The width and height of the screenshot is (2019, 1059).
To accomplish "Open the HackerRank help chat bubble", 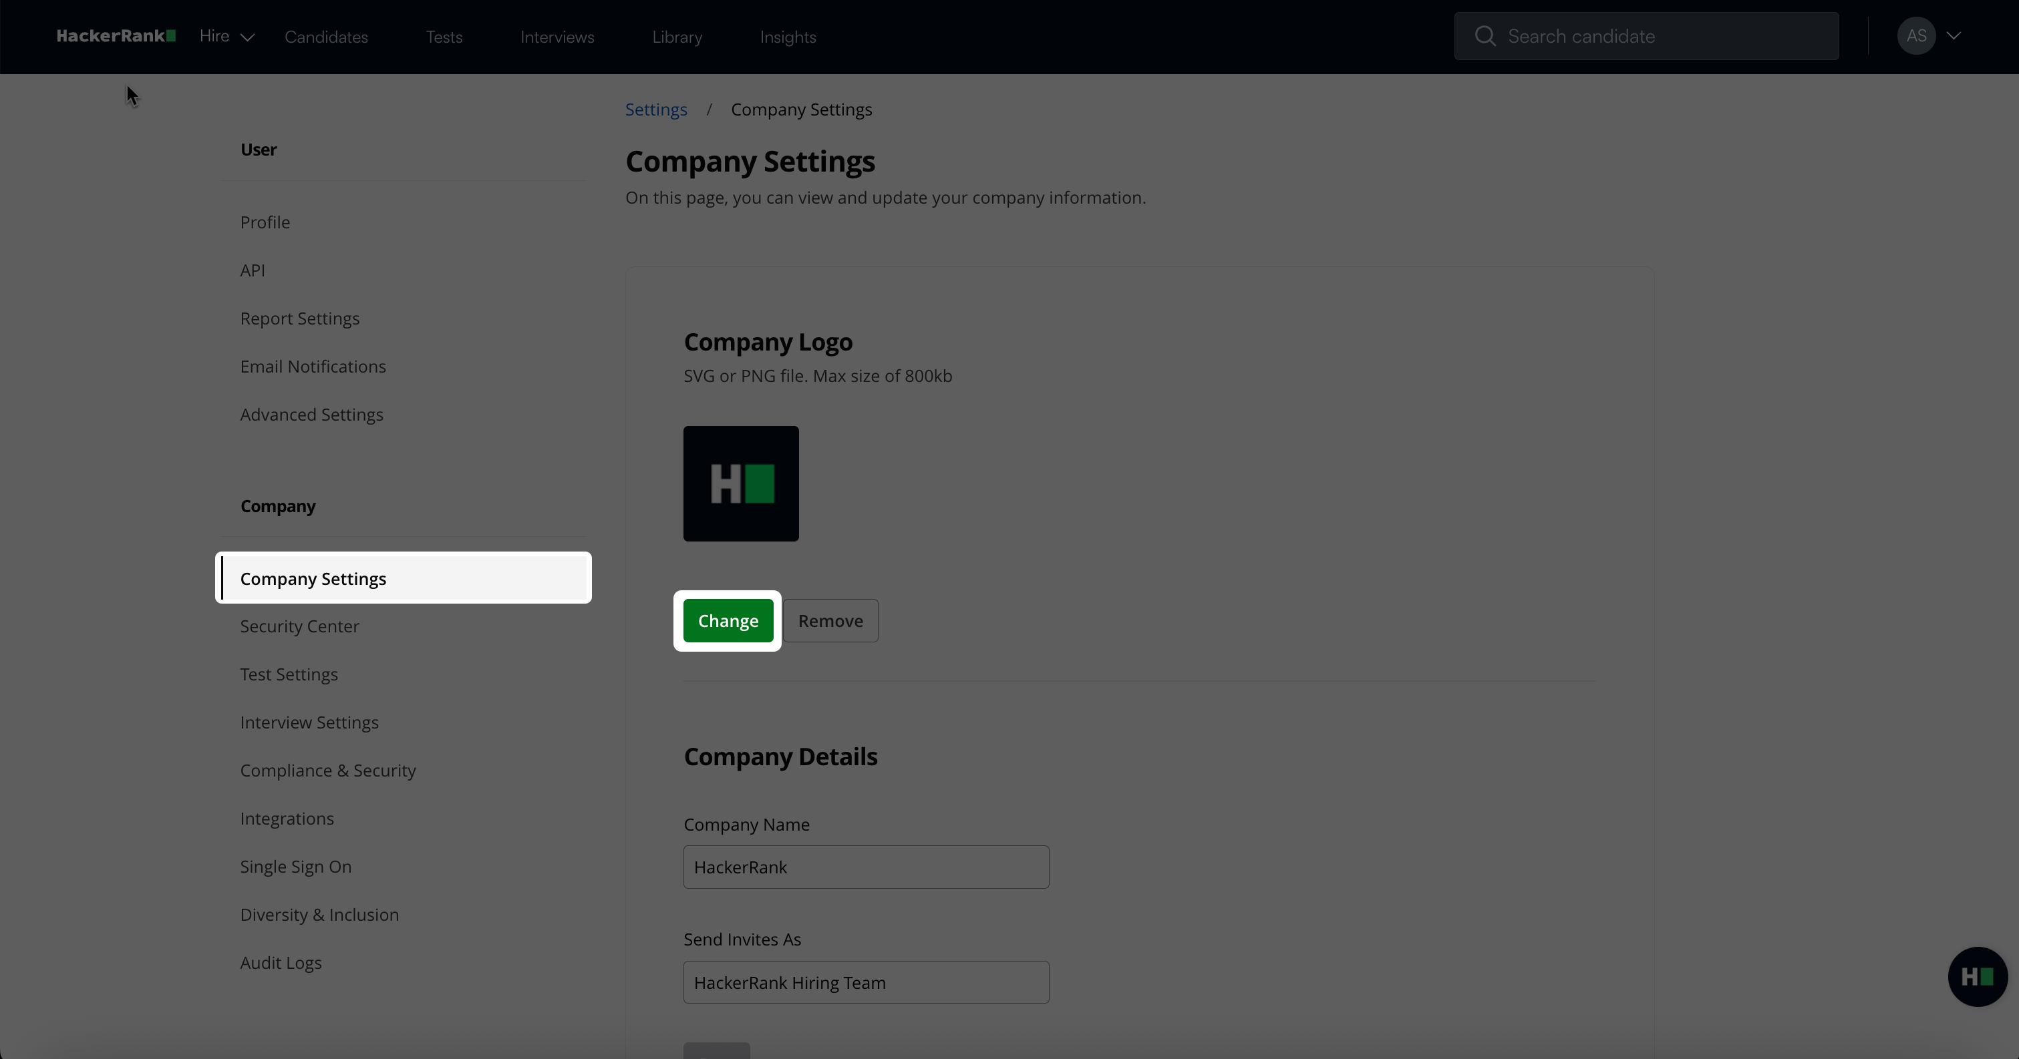I will point(1977,976).
